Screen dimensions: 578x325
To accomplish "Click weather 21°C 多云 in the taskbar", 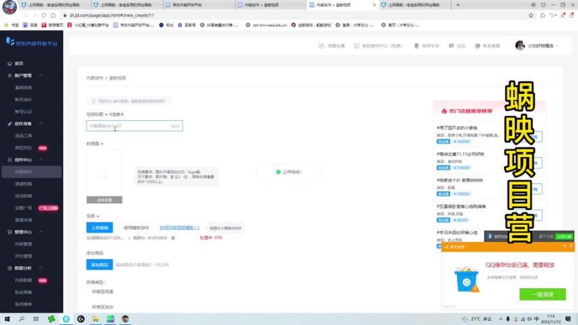I will click(477, 319).
